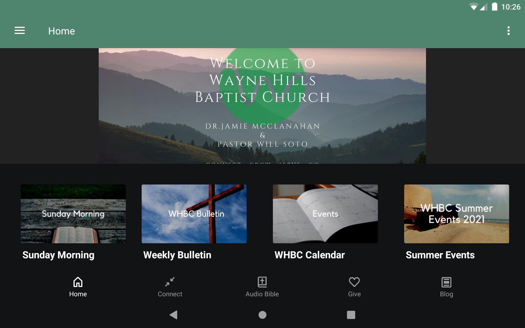
Task: Open the Blog page icon
Action: coord(447,282)
